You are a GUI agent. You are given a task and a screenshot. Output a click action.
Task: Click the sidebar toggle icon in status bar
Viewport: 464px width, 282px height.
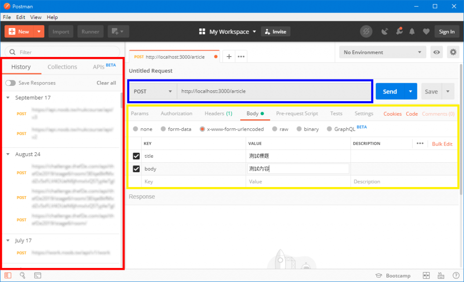click(8, 276)
